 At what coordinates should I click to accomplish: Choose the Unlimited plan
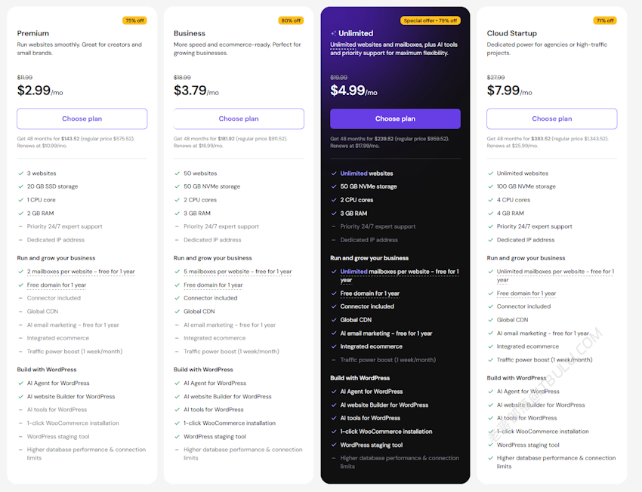tap(395, 118)
